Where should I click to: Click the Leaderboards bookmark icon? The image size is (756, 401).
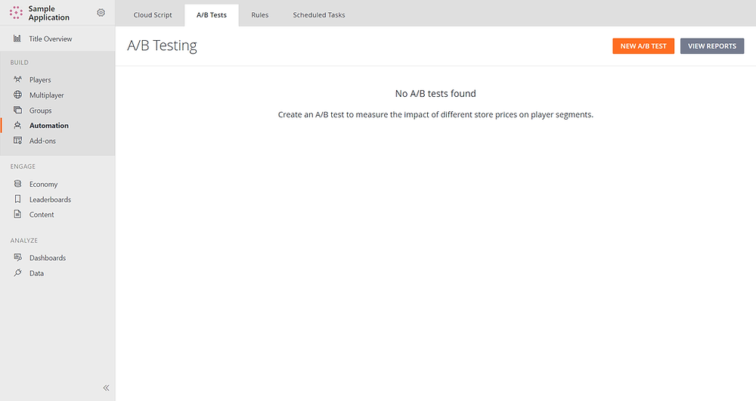pos(18,199)
